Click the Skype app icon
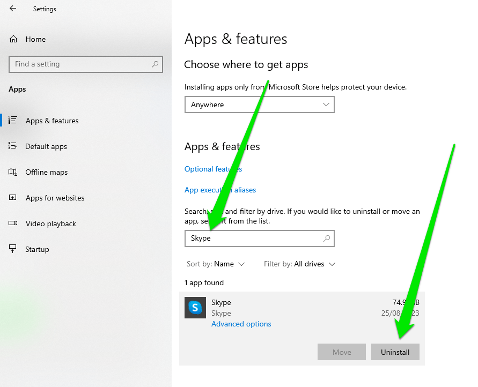 click(x=195, y=308)
